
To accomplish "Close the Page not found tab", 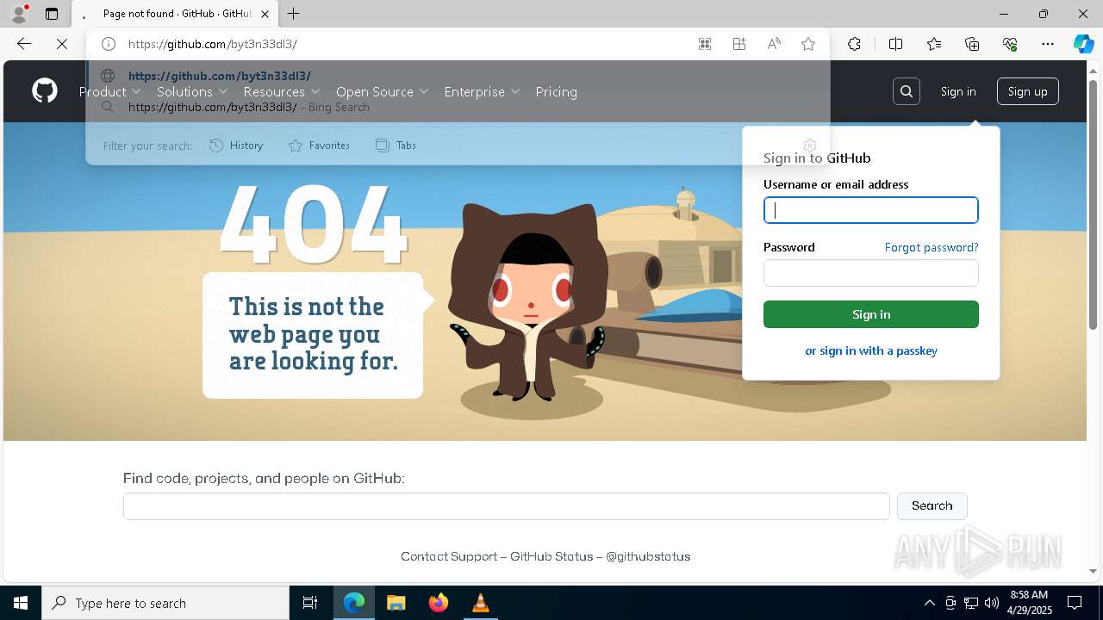I will [265, 14].
